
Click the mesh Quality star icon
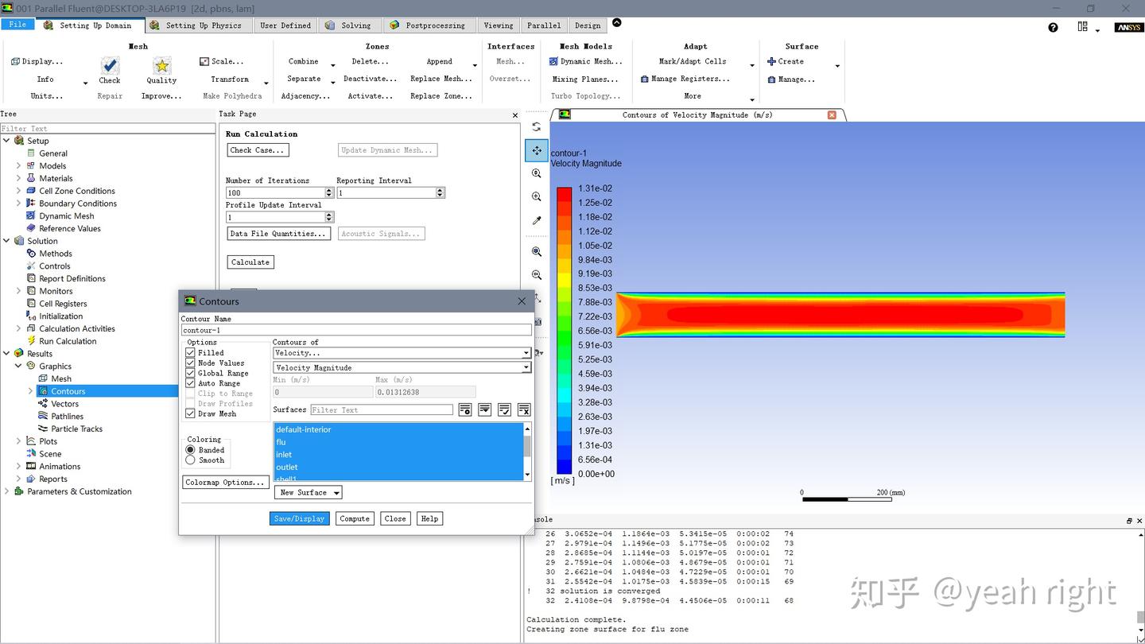point(161,65)
